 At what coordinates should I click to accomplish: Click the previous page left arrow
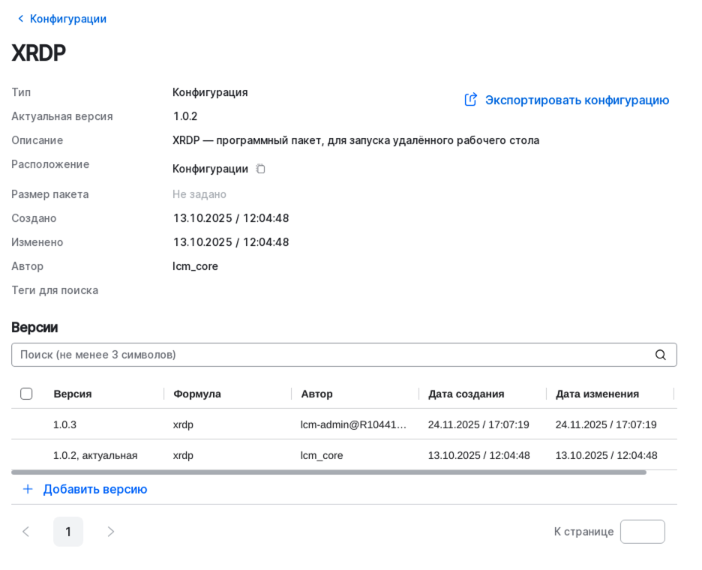click(x=26, y=531)
